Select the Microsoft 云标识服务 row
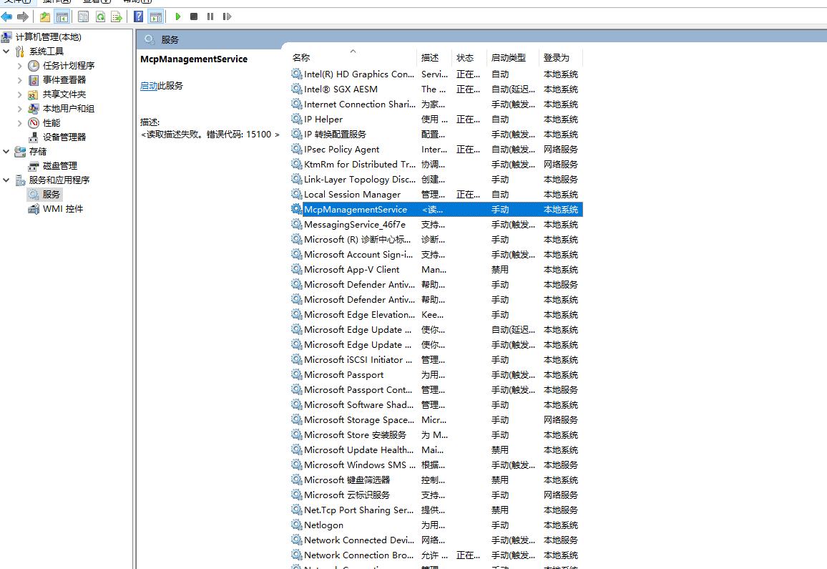This screenshot has height=569, width=827. tap(436, 495)
